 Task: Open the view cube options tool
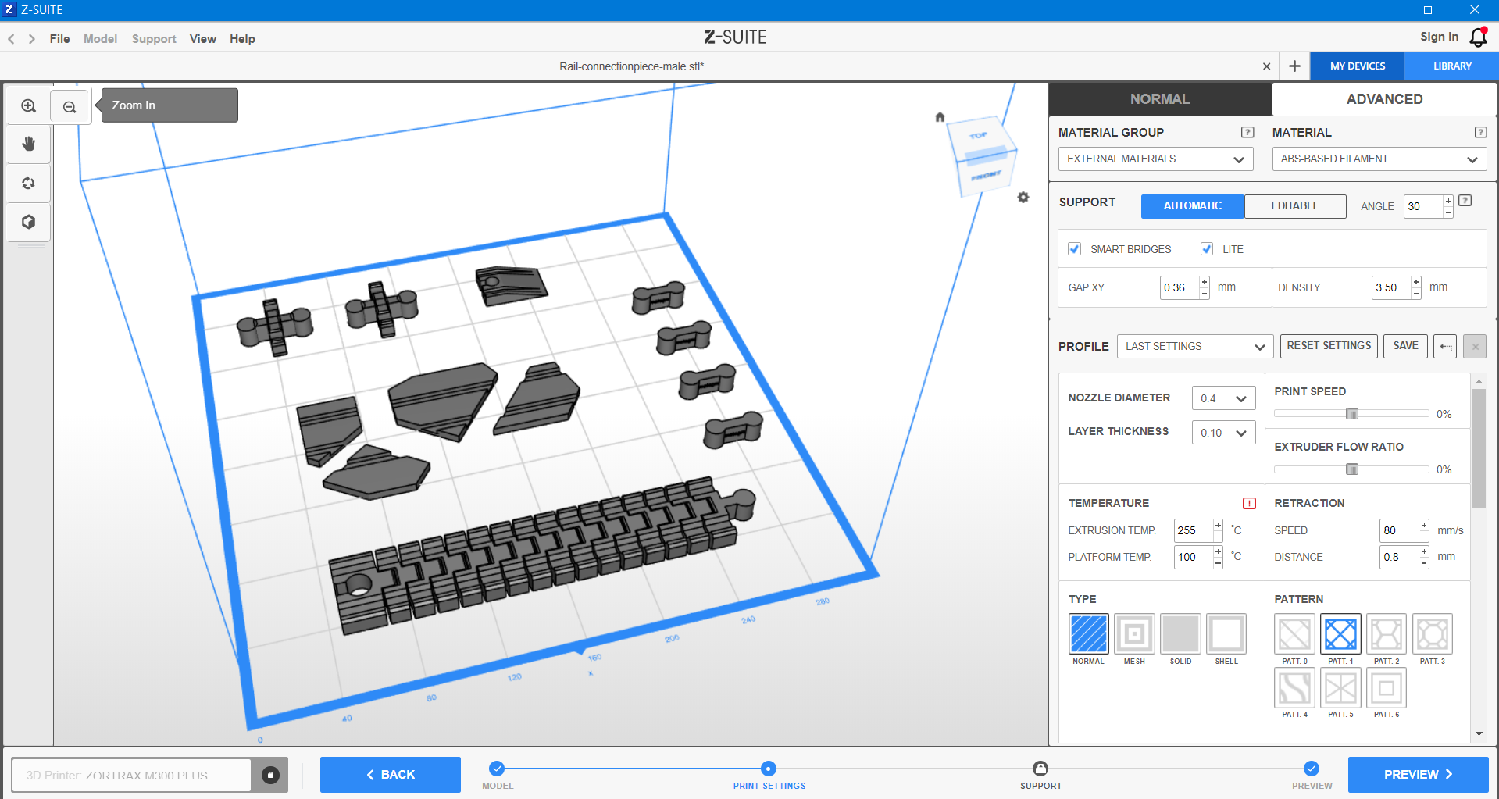pyautogui.click(x=29, y=222)
